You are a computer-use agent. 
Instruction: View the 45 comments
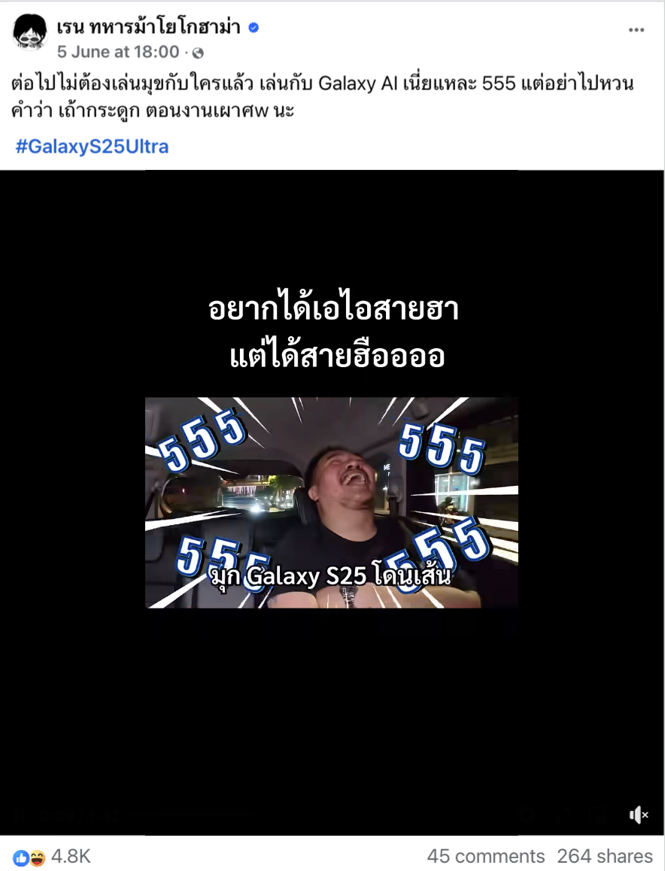click(485, 856)
